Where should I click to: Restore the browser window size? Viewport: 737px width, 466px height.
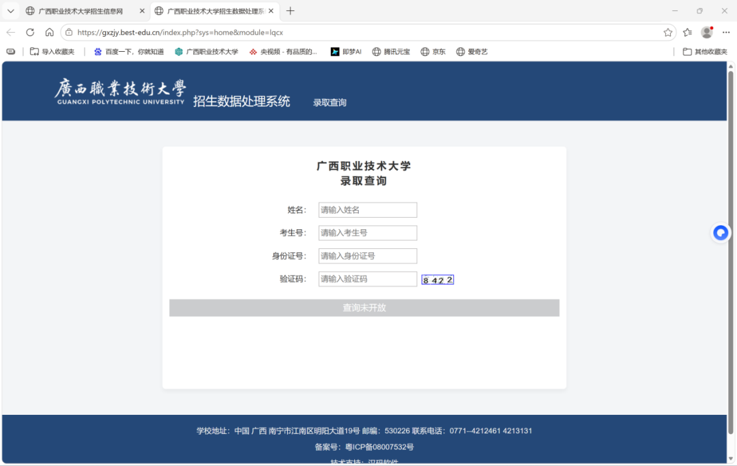pos(699,11)
